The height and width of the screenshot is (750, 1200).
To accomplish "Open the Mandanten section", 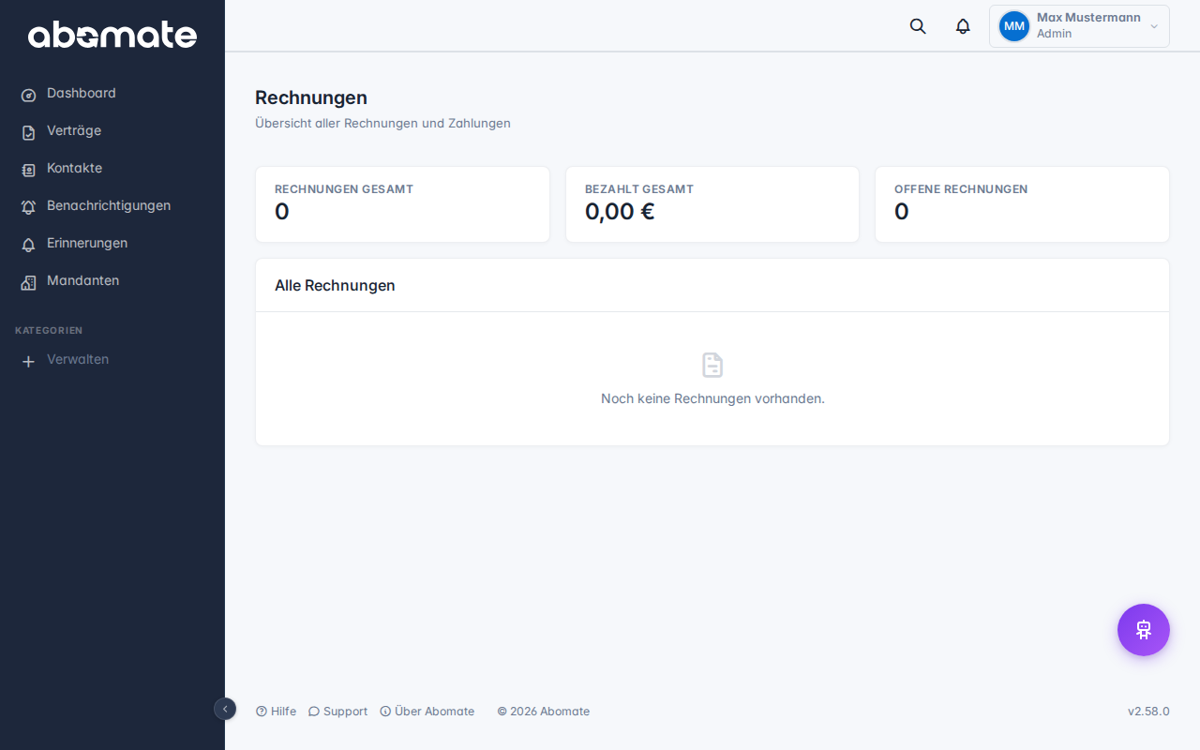I will tap(82, 280).
